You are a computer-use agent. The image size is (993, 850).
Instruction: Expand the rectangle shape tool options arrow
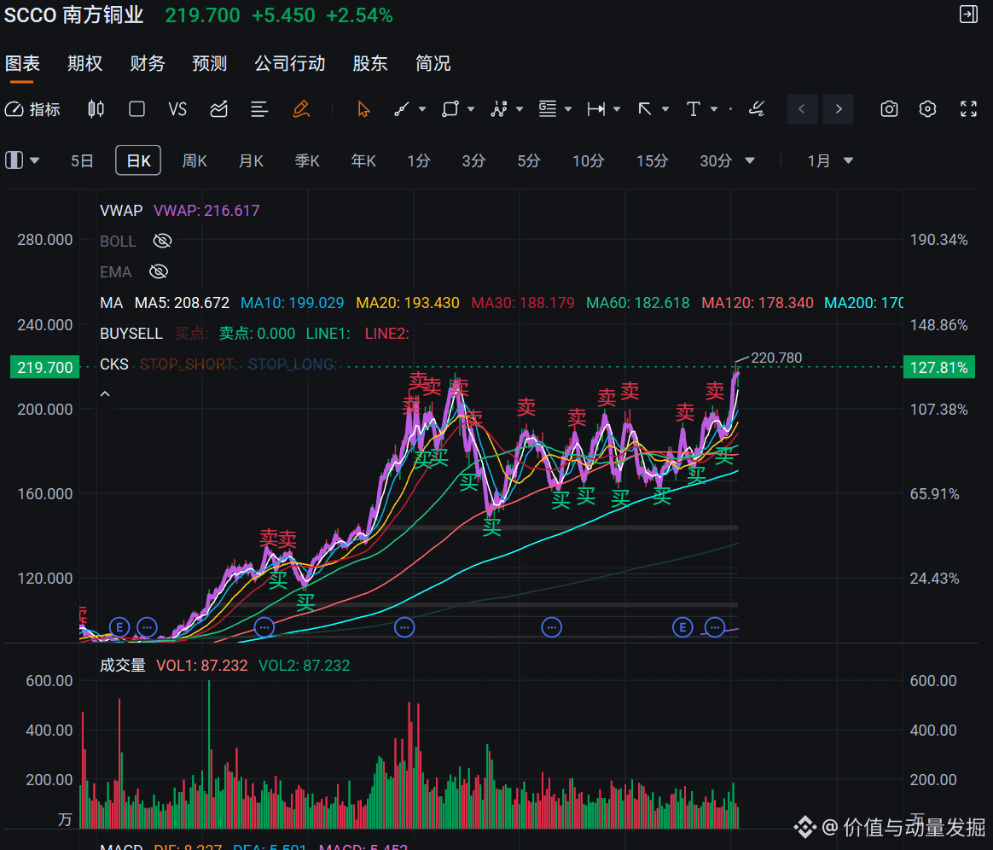(471, 109)
